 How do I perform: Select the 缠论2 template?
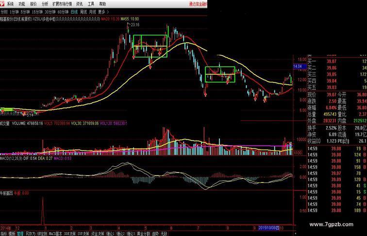120,234
